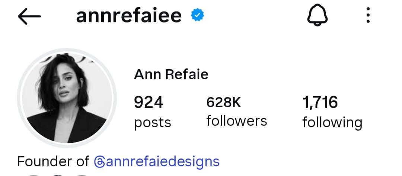This screenshot has width=402, height=176.
Task: Open the 628K followers count
Action: [224, 102]
